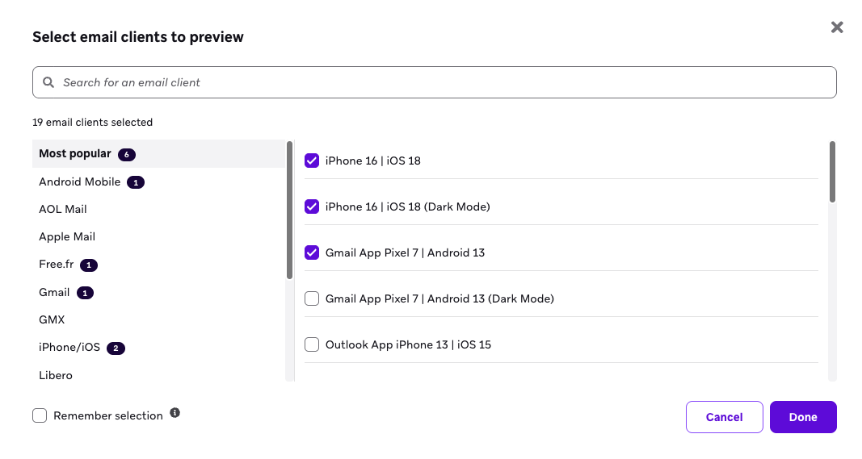Switch to Apple Mail category
The width and height of the screenshot is (862, 459).
(x=67, y=236)
